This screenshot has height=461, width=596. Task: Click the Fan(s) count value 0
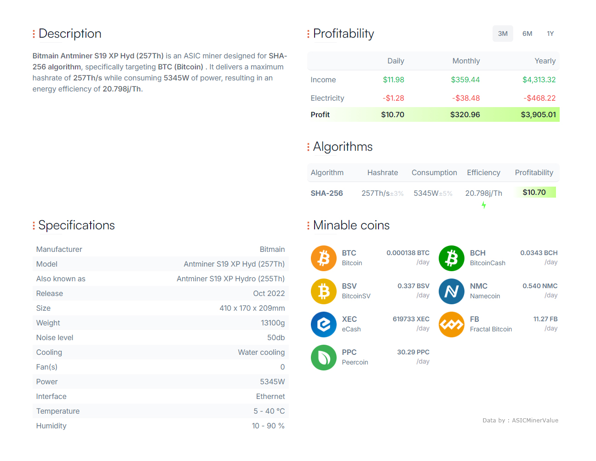tap(282, 367)
